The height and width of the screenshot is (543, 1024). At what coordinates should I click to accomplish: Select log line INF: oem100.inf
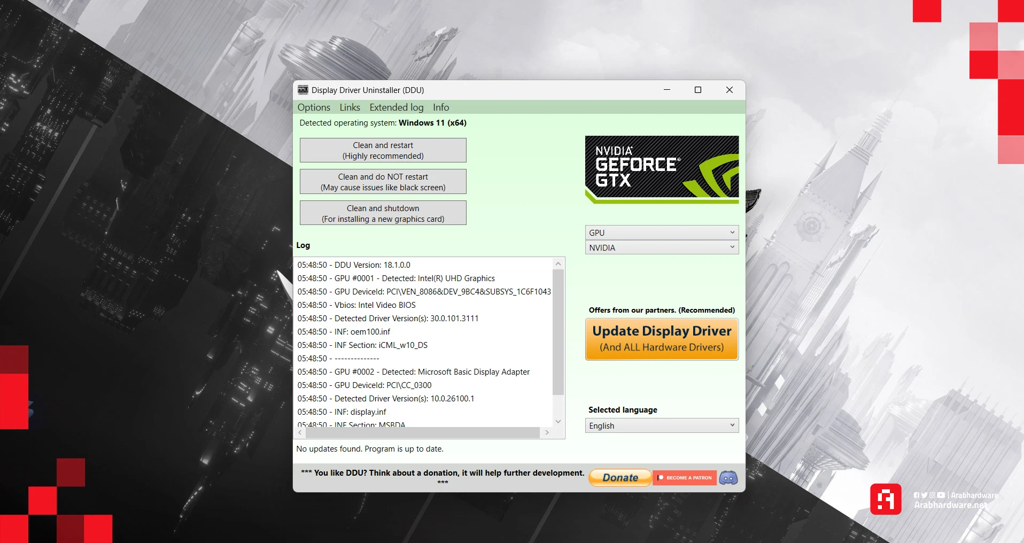click(344, 332)
